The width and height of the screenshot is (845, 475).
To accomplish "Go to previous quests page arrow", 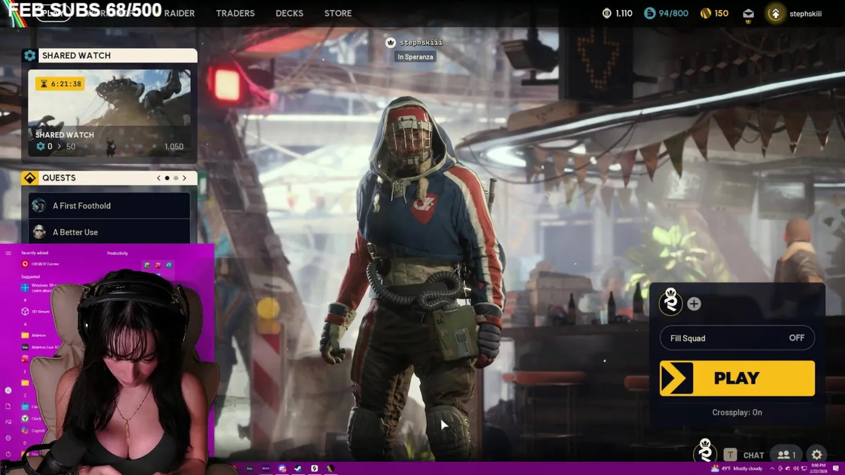I will (158, 178).
